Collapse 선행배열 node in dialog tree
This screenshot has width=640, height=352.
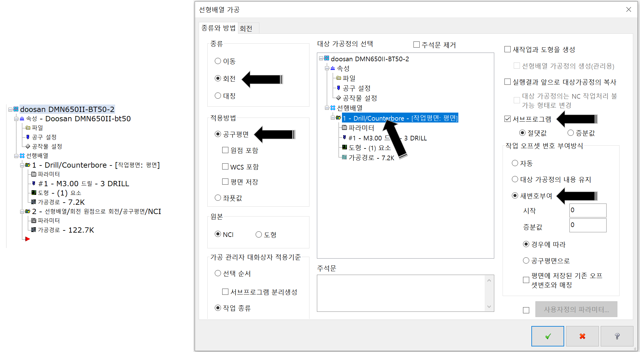coord(327,108)
